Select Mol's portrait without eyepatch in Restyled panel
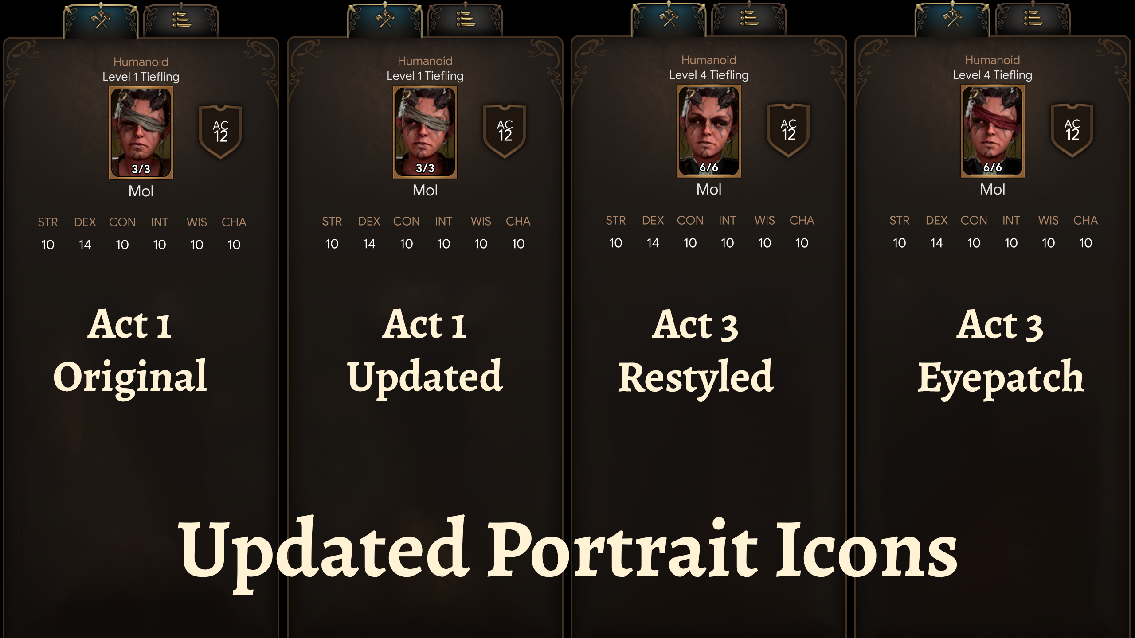Viewport: 1135px width, 638px height. point(709,131)
